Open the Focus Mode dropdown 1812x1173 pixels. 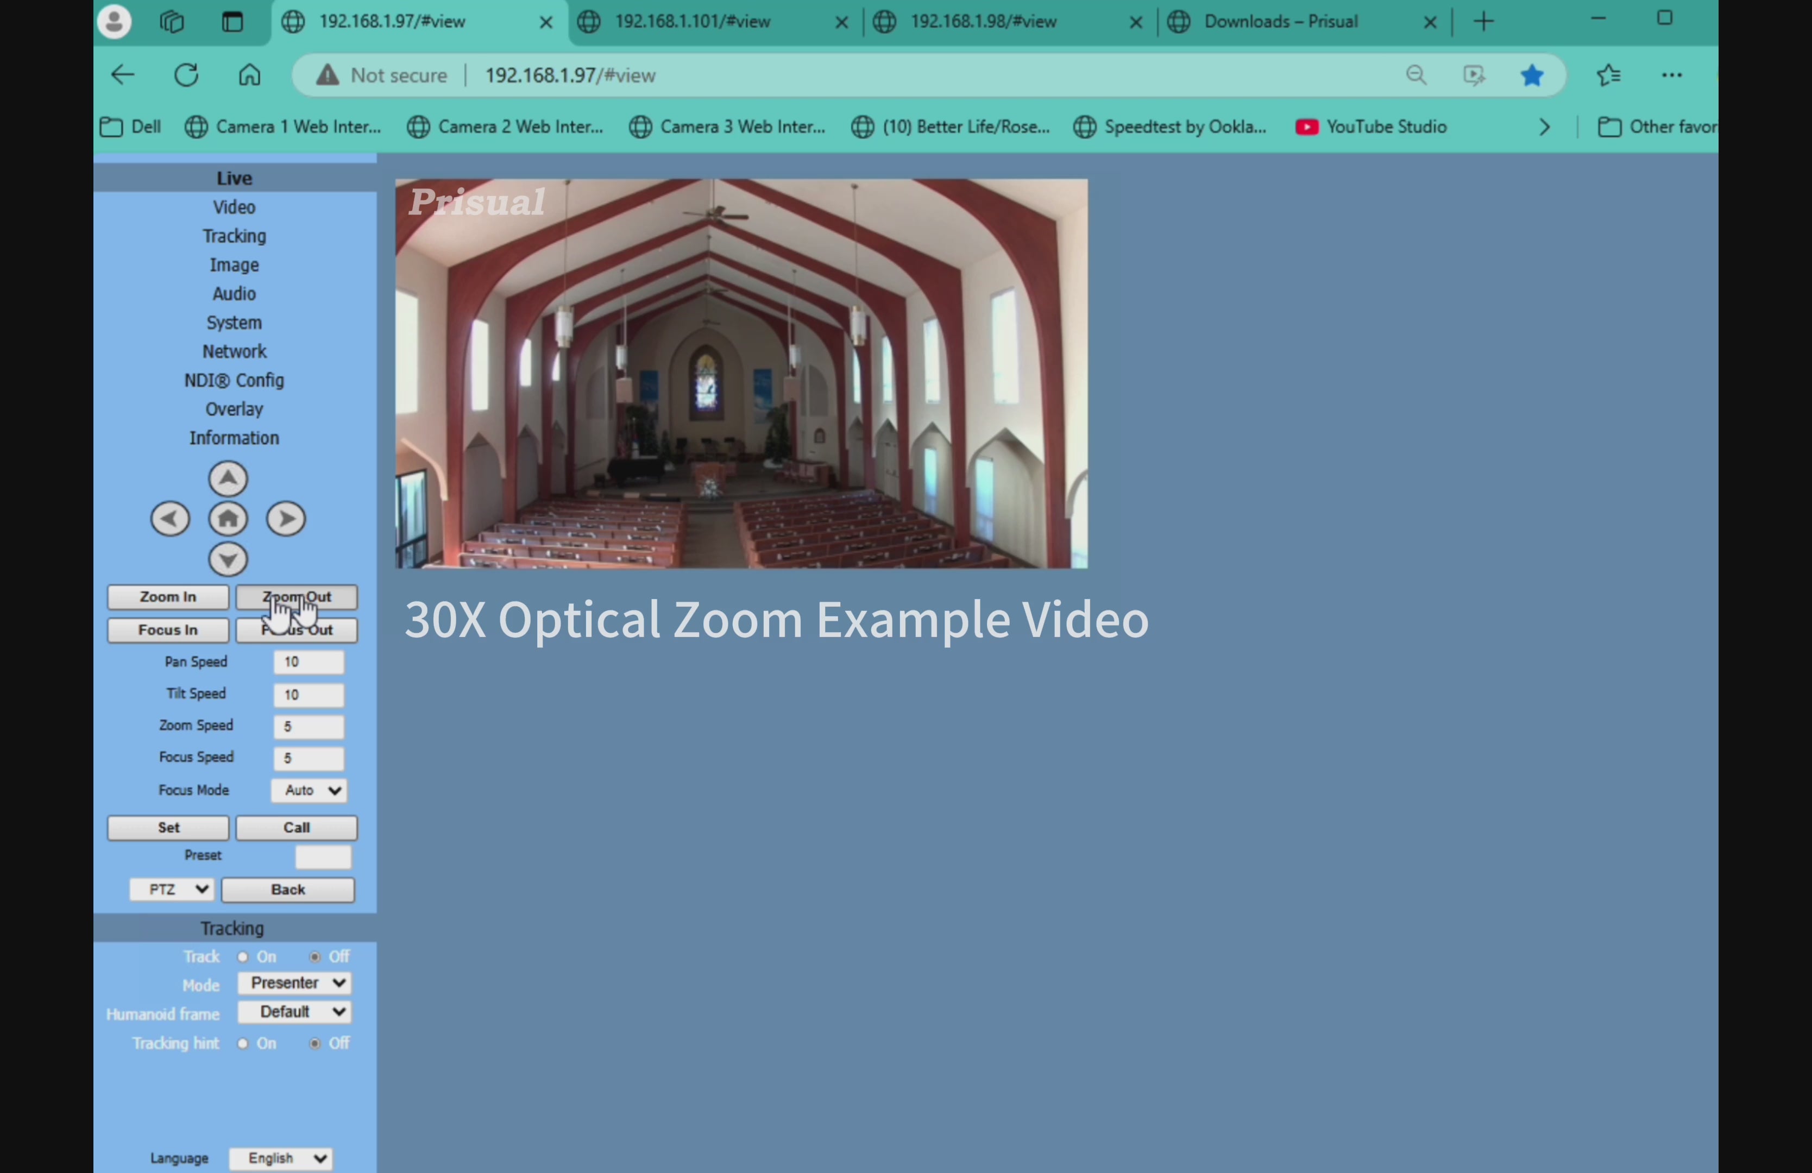(x=309, y=790)
